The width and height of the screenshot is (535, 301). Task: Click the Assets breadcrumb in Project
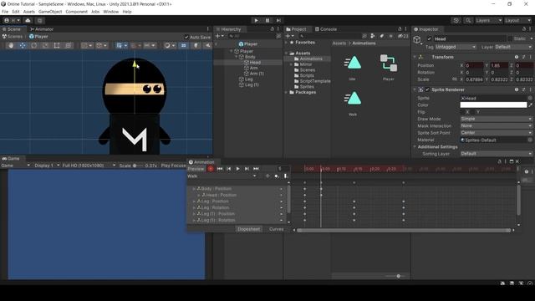[x=339, y=43]
